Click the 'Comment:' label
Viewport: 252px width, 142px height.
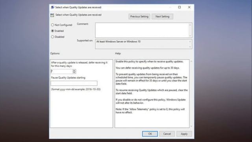point(83,24)
